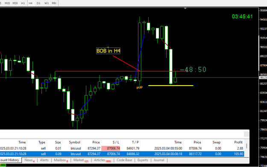This screenshot has height=167, width=267.
Task: Select the BOB in H4 chart label
Action: point(109,51)
